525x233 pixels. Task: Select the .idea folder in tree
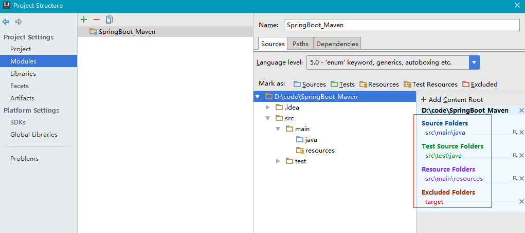coord(287,108)
